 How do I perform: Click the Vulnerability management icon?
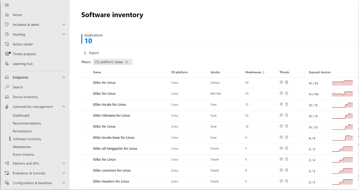(7, 106)
